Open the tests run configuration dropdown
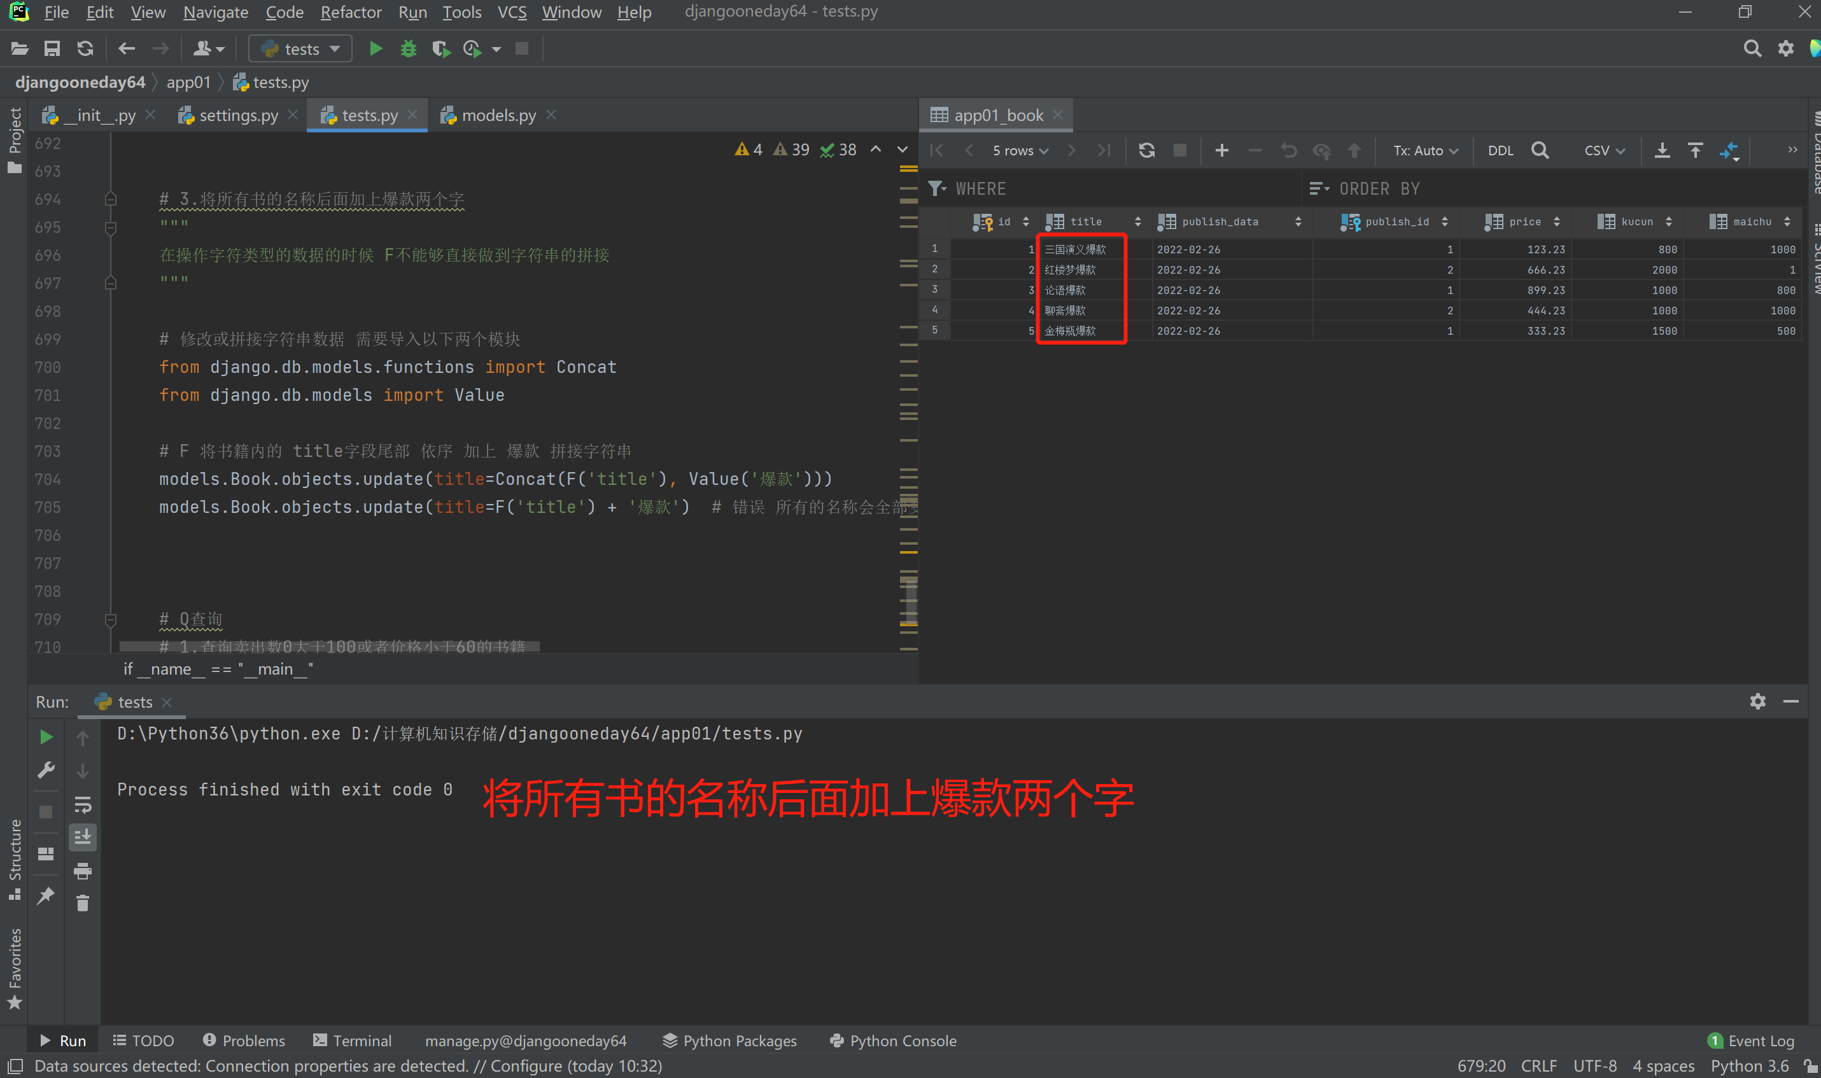This screenshot has width=1821, height=1078. pyautogui.click(x=300, y=48)
